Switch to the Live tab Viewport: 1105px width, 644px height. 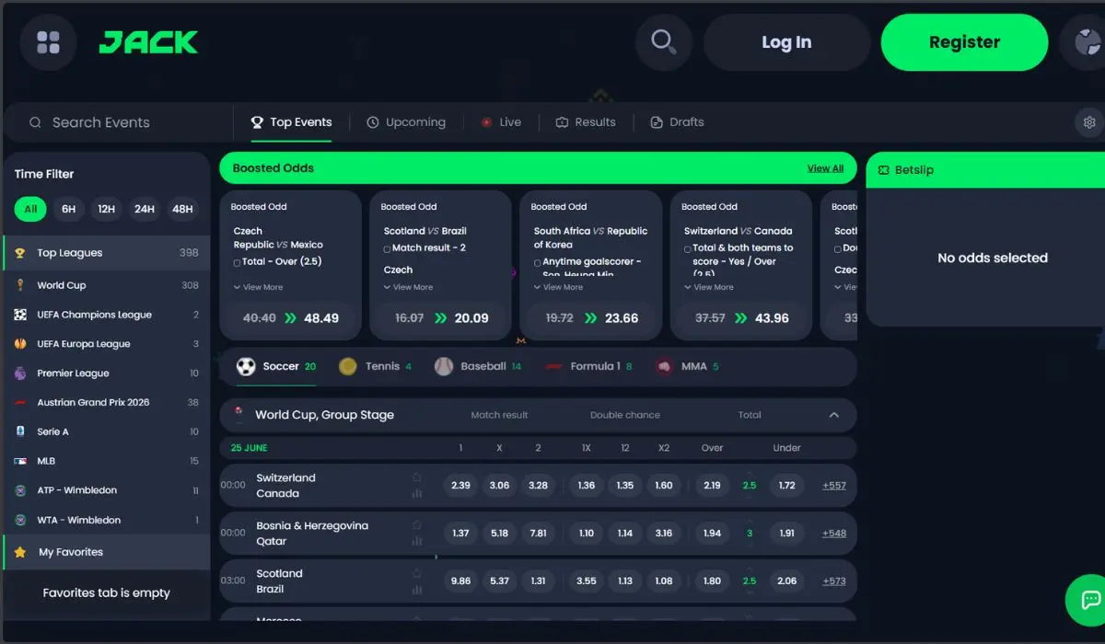click(501, 122)
